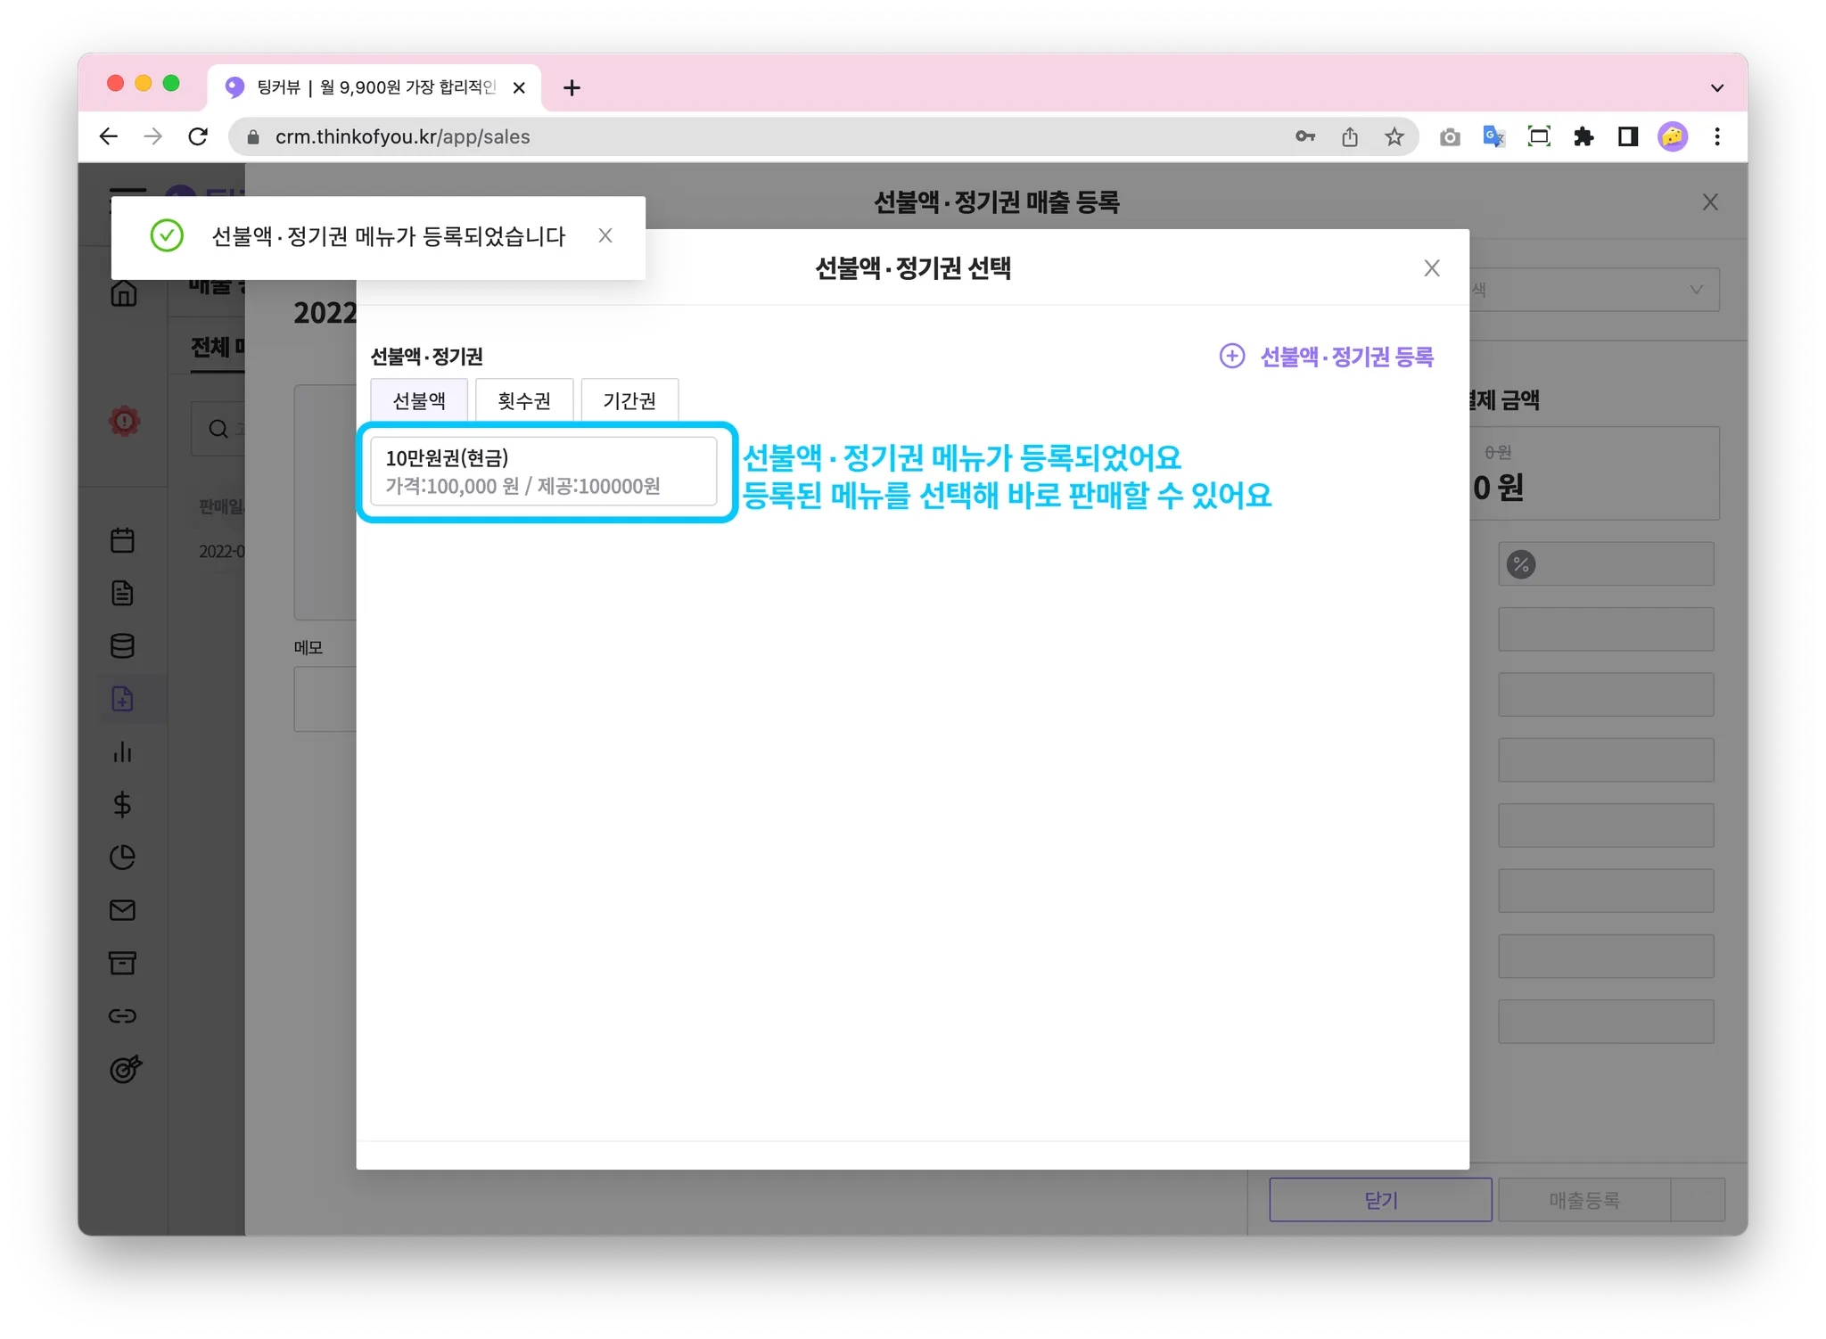Open the pie chart sidebar icon
Image resolution: width=1826 pixels, height=1339 pixels.
122,858
